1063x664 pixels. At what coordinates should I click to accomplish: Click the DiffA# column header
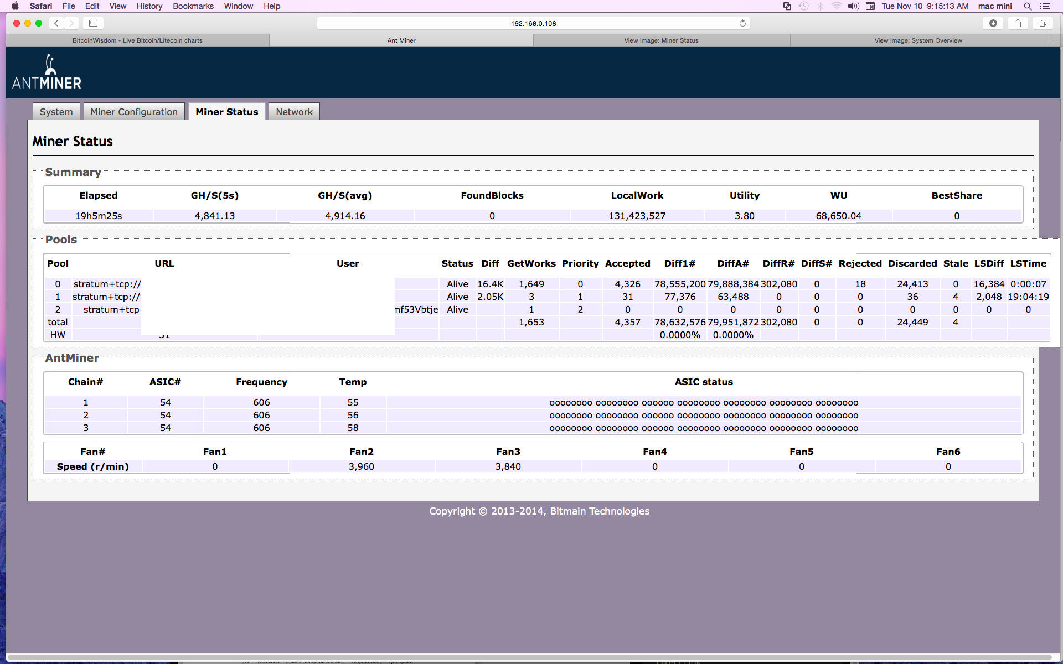click(733, 263)
